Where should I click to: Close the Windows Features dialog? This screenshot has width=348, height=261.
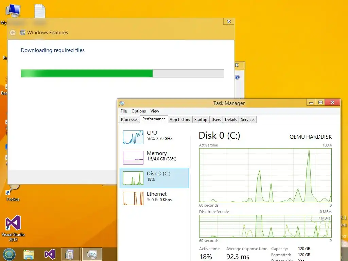pyautogui.click(x=229, y=21)
